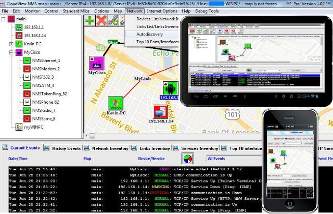333x214 pixels.
Task: Click the NMSEthernet_1 green interface icon
Action: pyautogui.click(x=27, y=60)
